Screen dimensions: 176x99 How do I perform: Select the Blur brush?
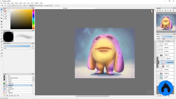click(18, 91)
